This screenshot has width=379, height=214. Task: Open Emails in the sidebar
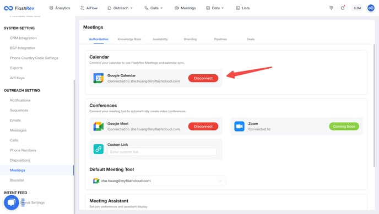[15, 120]
